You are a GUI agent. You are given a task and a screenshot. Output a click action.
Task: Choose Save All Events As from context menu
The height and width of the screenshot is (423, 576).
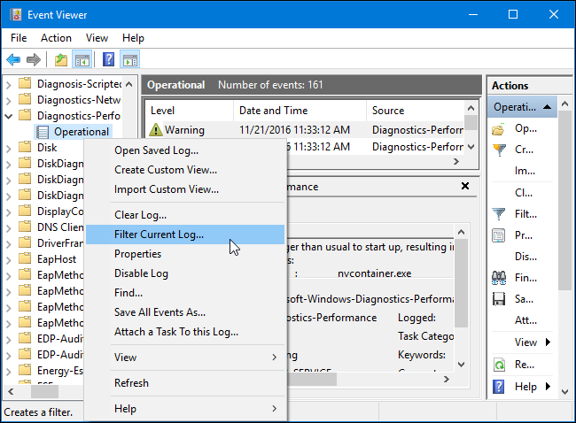[185, 312]
